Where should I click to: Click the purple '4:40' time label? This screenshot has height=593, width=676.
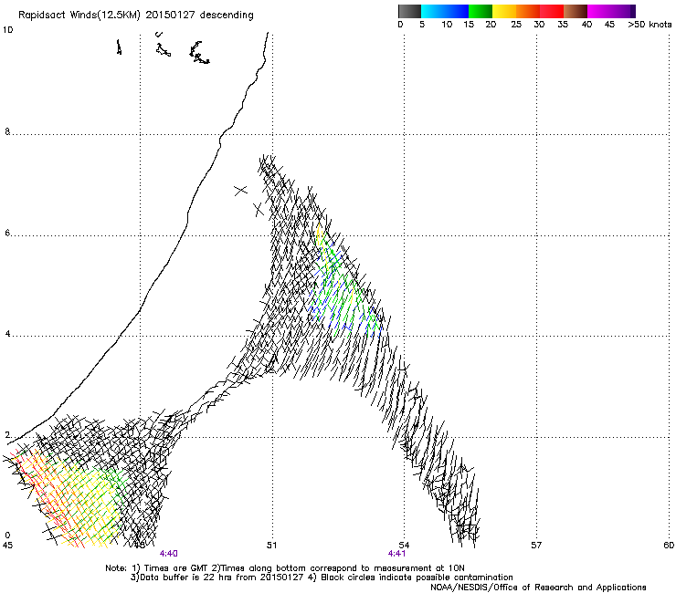[x=169, y=554]
